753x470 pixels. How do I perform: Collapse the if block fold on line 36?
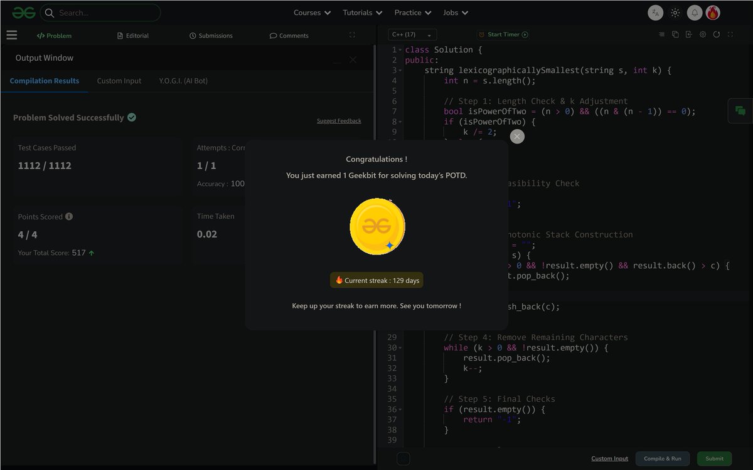click(400, 409)
